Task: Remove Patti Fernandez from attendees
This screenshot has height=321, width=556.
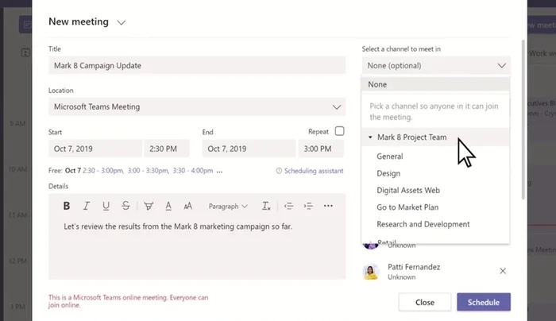Action: (502, 271)
